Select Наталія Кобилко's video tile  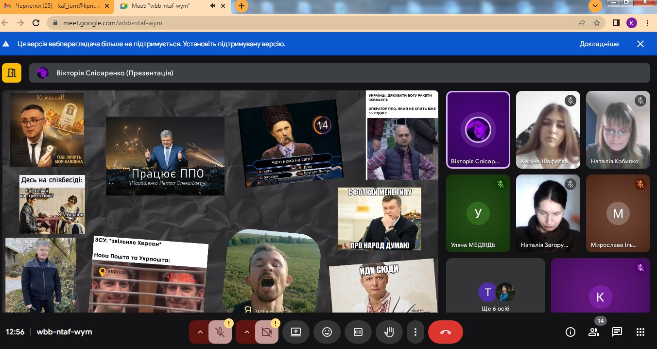pyautogui.click(x=618, y=130)
